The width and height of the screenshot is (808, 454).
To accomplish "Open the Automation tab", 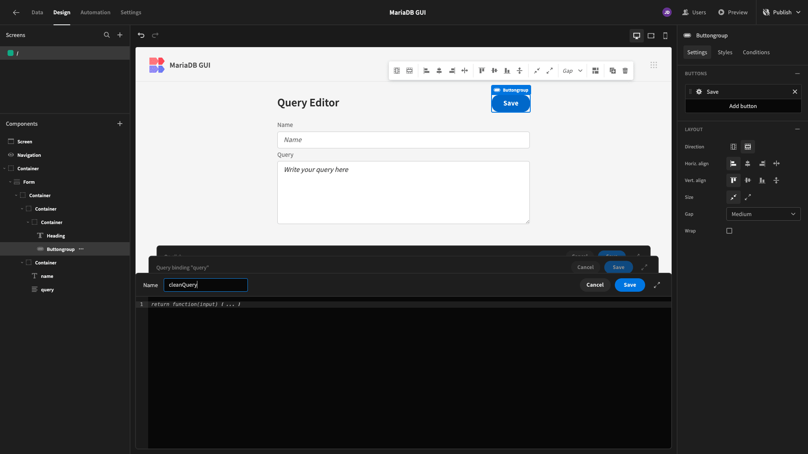I will tap(95, 13).
